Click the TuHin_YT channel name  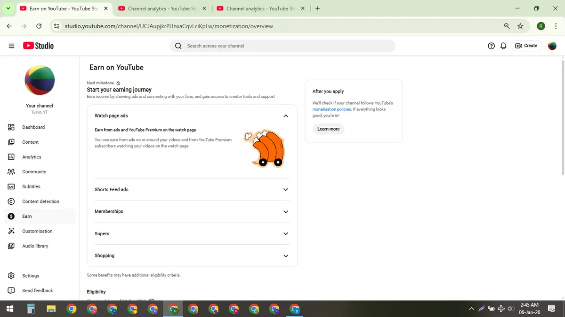40,112
